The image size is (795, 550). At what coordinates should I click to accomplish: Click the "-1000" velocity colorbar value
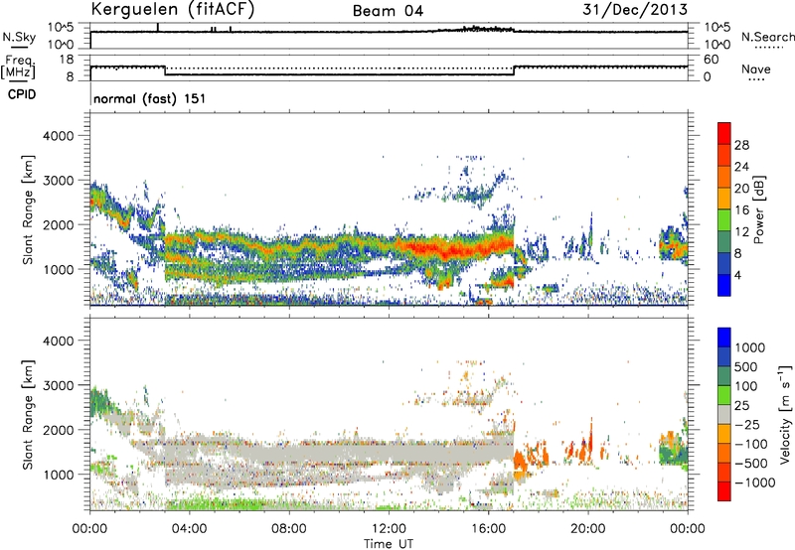[x=755, y=482]
